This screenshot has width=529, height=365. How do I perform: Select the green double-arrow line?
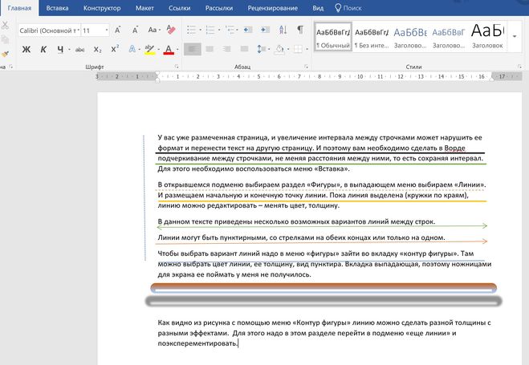tap(322, 226)
